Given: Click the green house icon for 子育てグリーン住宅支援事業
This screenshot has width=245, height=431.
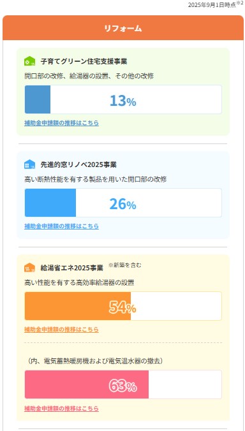Looking at the screenshot, I should 30,61.
